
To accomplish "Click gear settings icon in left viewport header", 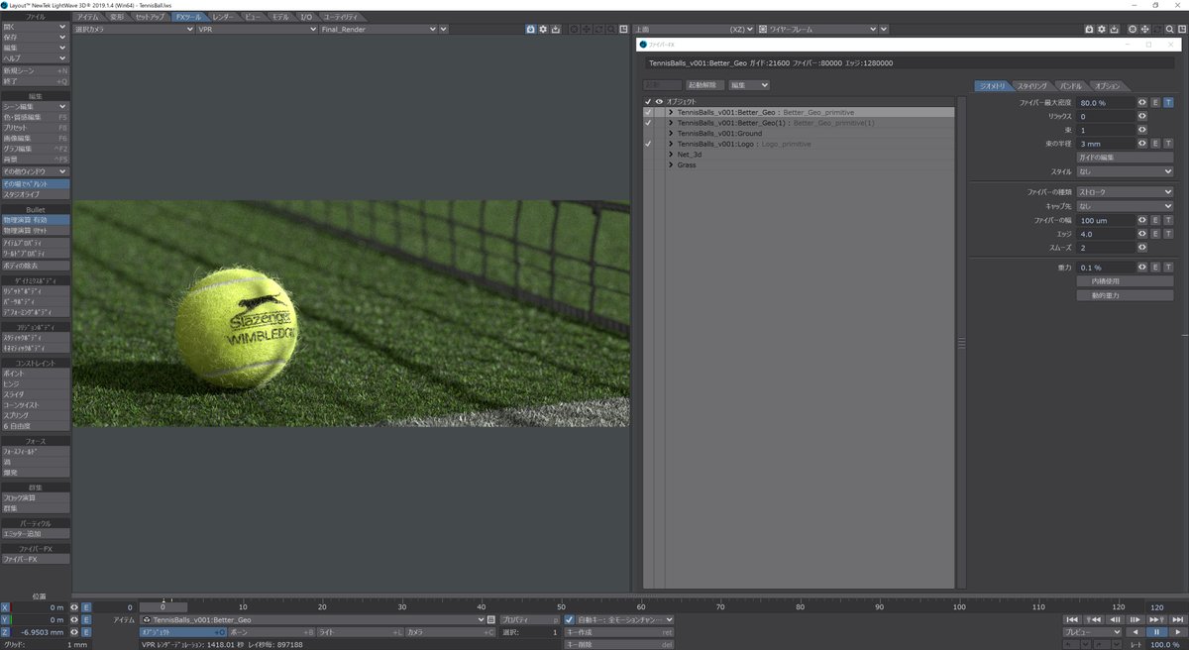I will click(543, 30).
